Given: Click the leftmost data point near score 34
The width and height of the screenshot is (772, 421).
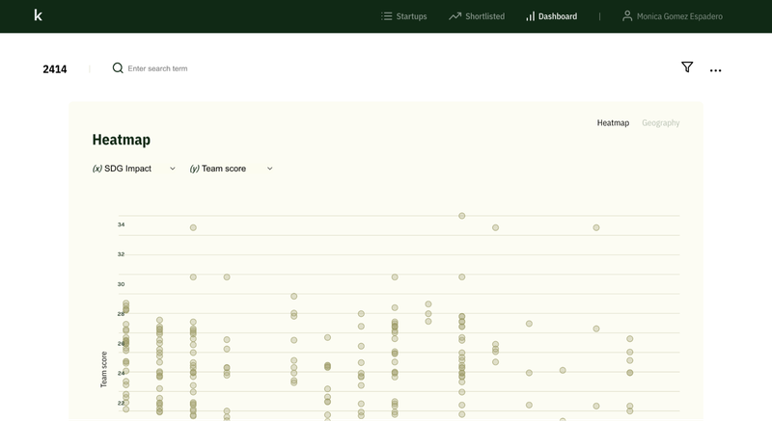Looking at the screenshot, I should coord(193,227).
